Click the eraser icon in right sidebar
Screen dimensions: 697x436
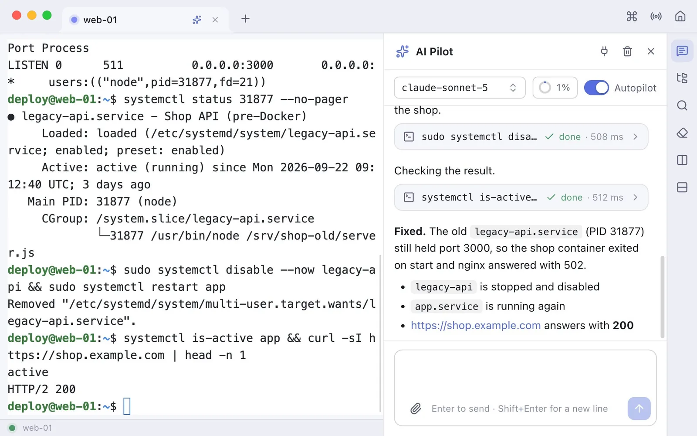682,133
